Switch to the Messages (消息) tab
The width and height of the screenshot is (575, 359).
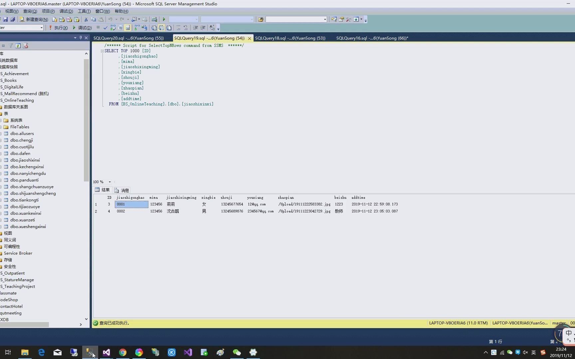121,190
